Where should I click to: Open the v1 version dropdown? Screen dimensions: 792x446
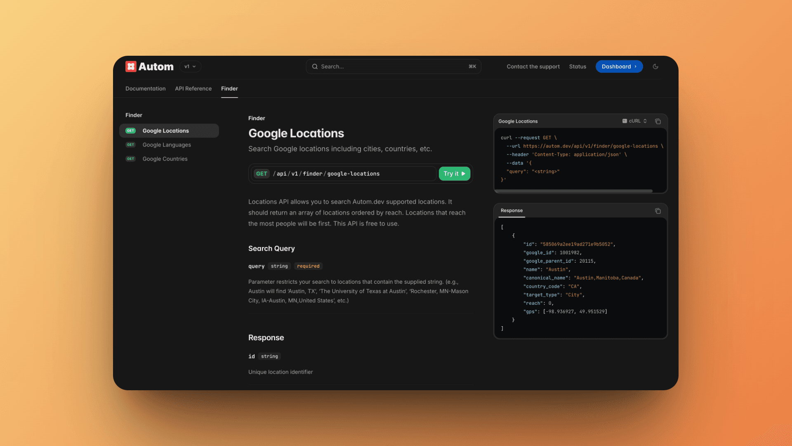point(190,66)
